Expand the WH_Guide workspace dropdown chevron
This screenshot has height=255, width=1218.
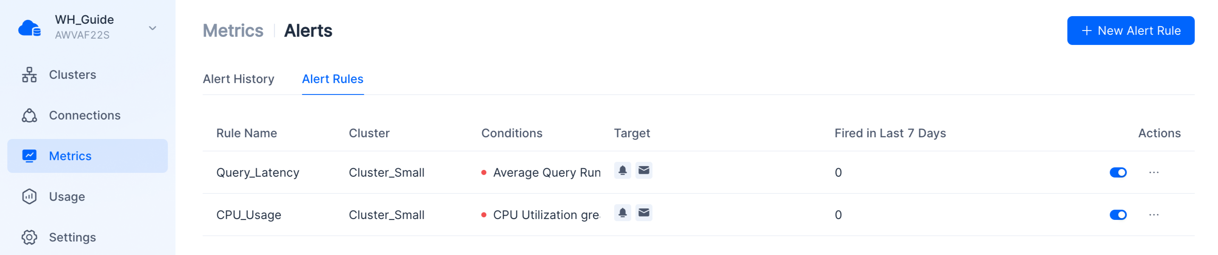pos(152,28)
